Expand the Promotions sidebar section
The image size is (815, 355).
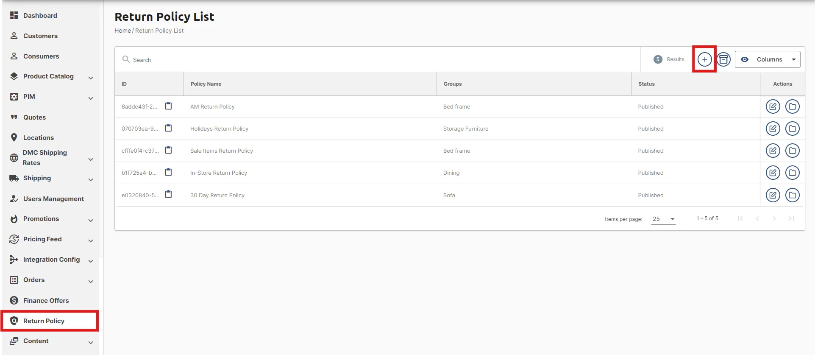pos(91,221)
